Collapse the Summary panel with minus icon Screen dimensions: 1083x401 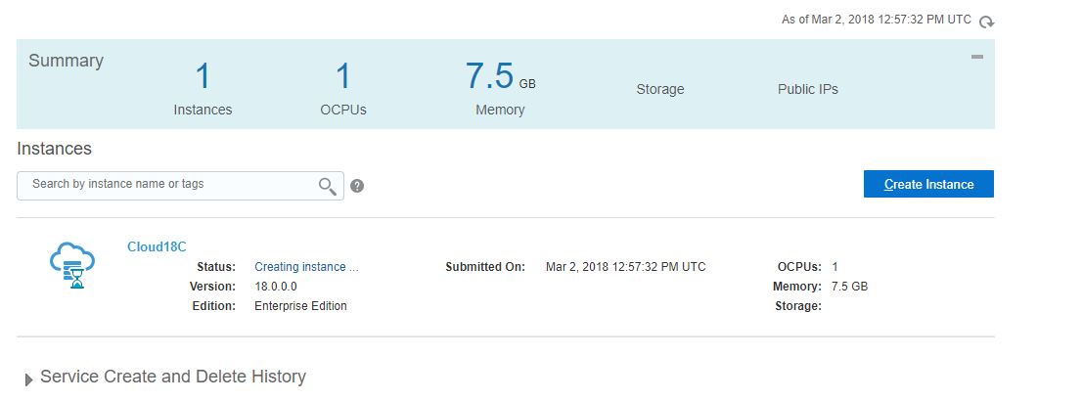[976, 58]
